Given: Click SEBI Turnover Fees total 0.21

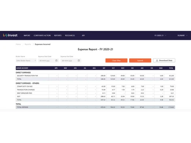Looking at the screenshot, I should click(x=172, y=93).
